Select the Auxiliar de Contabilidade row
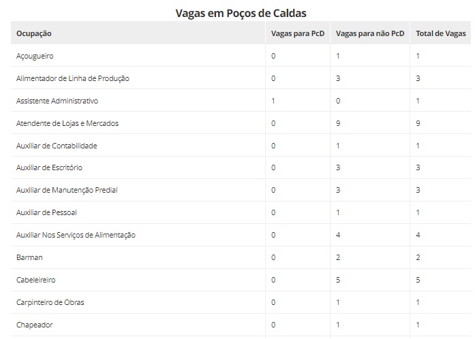 (x=57, y=146)
